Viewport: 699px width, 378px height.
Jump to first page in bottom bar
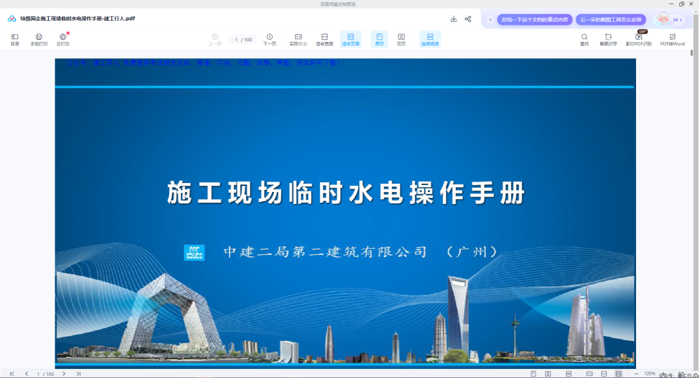pyautogui.click(x=12, y=374)
